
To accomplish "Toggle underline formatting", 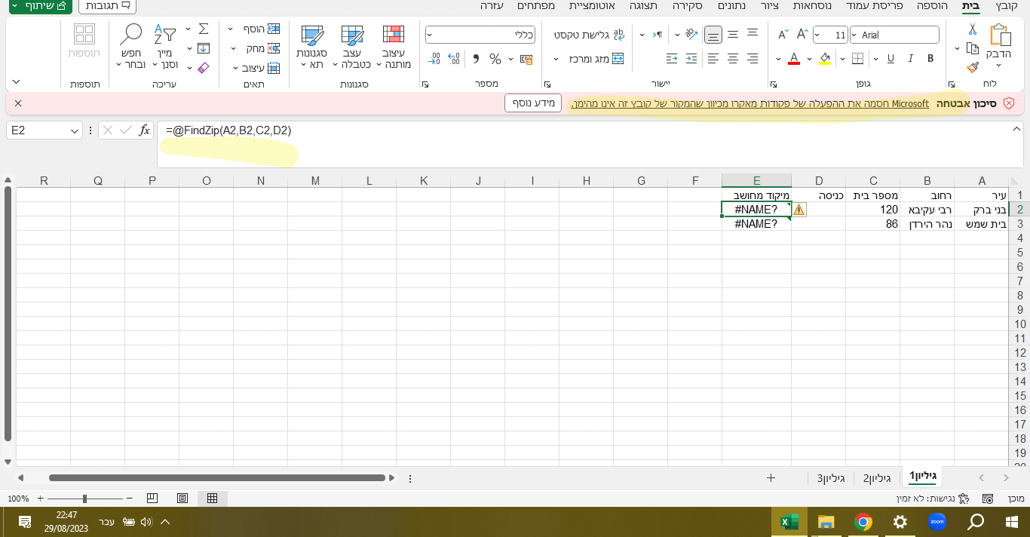I will click(x=891, y=59).
